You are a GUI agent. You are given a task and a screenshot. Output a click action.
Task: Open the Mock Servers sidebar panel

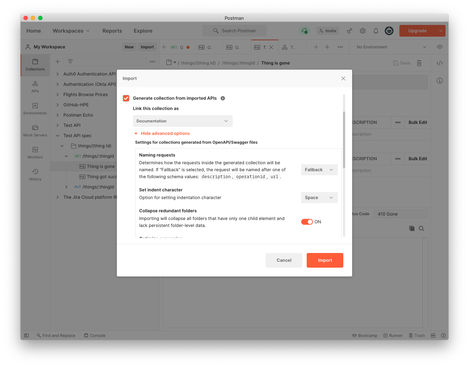35,131
